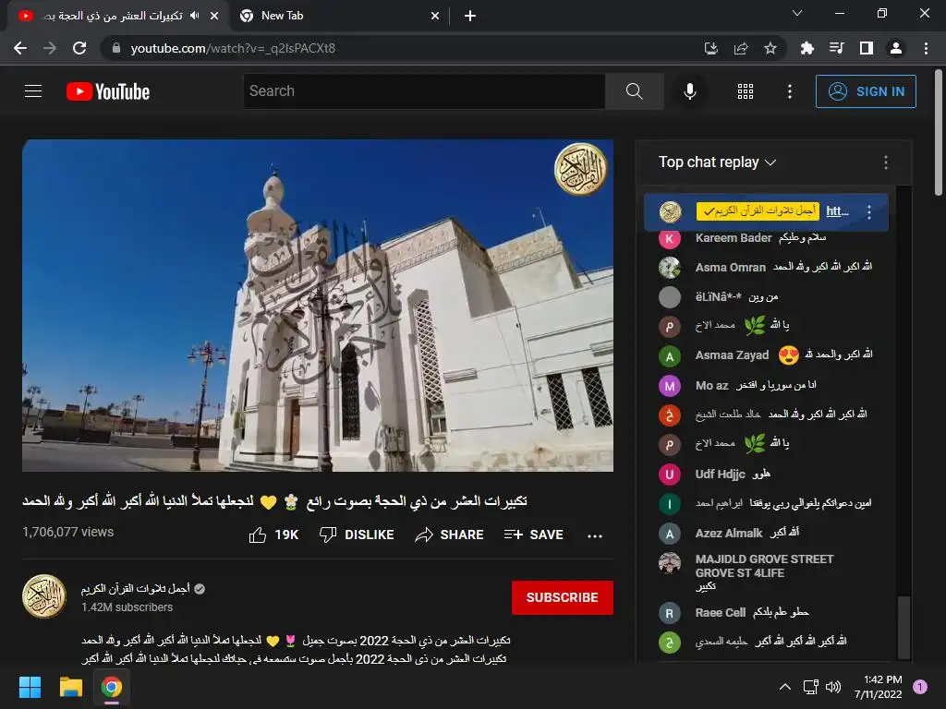View site information padlock icon
Image resolution: width=946 pixels, height=709 pixels.
click(x=116, y=48)
